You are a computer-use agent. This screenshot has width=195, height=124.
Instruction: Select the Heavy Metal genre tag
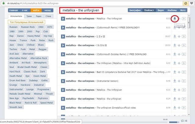click(x=34, y=36)
